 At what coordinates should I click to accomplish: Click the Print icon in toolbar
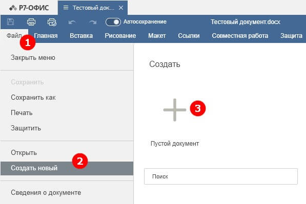(x=31, y=22)
